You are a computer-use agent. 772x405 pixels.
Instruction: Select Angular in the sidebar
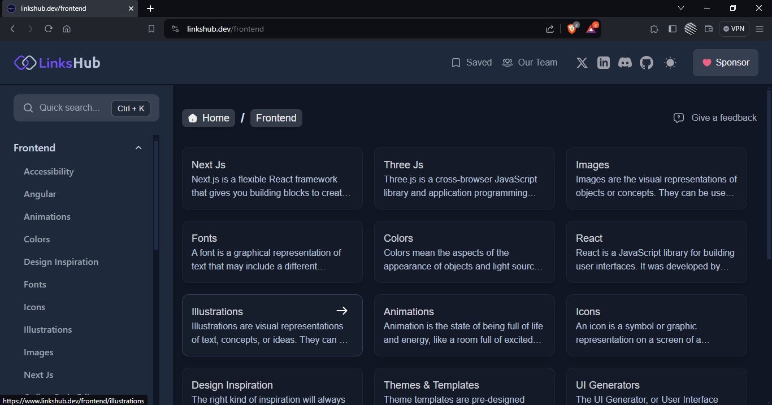tap(40, 194)
